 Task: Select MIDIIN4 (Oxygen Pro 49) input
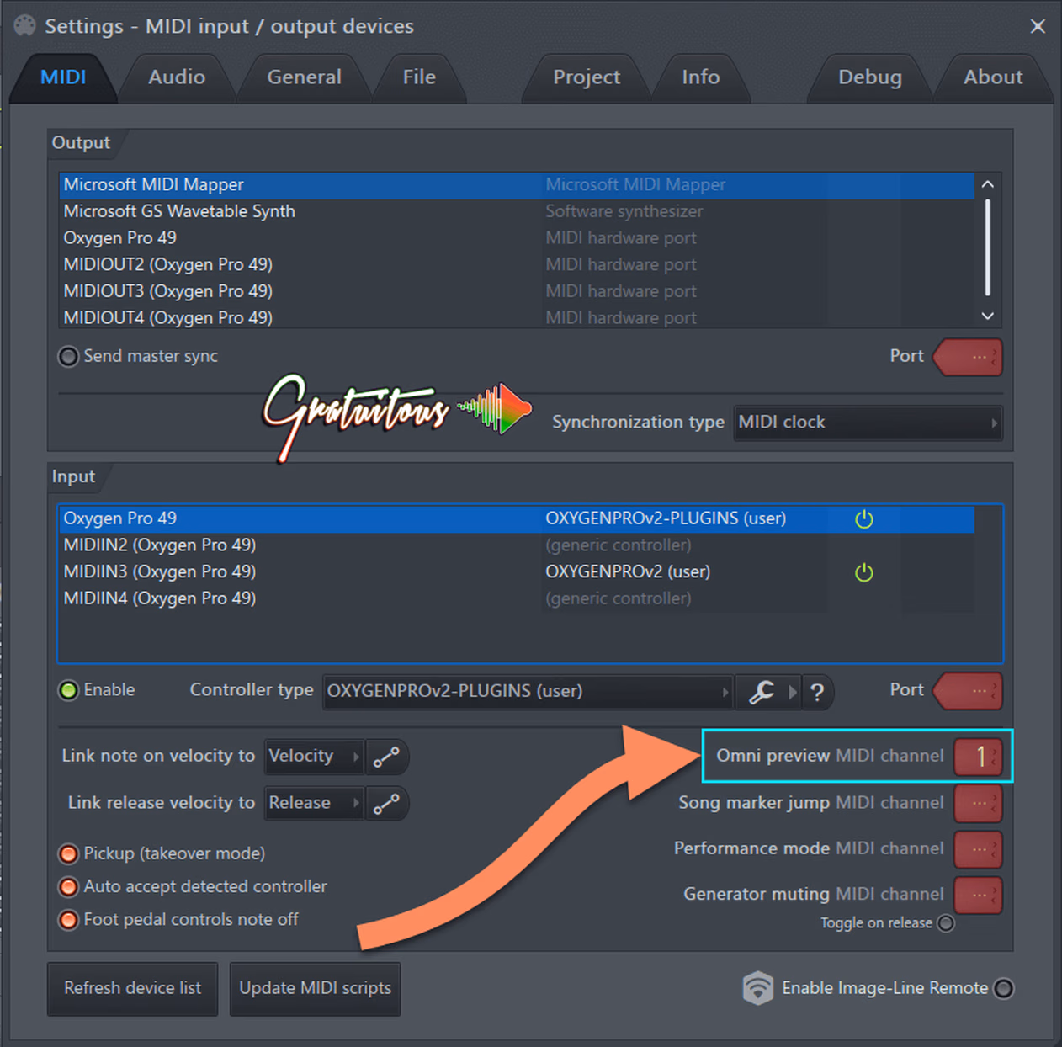(517, 599)
